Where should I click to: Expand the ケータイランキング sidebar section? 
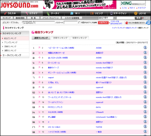tap(15, 55)
